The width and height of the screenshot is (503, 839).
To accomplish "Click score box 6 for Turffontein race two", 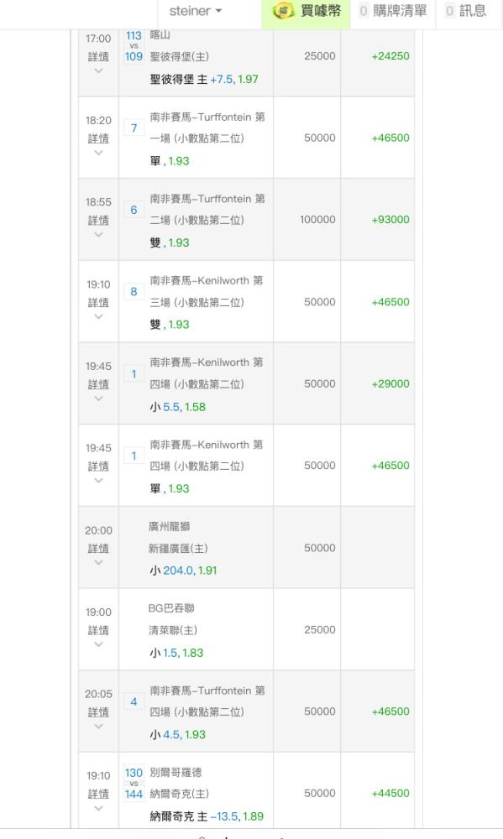I will (x=134, y=210).
